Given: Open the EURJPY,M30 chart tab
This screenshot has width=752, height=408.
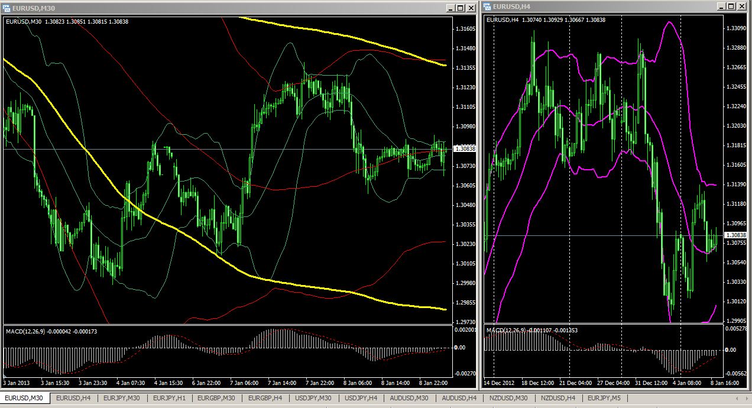Looking at the screenshot, I should 122,399.
